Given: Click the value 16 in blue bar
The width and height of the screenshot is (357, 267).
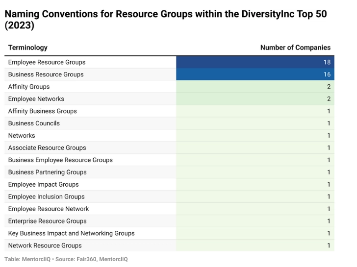Looking at the screenshot, I should pyautogui.click(x=327, y=74).
